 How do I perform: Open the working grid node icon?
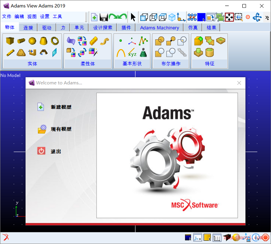(x=192, y=17)
